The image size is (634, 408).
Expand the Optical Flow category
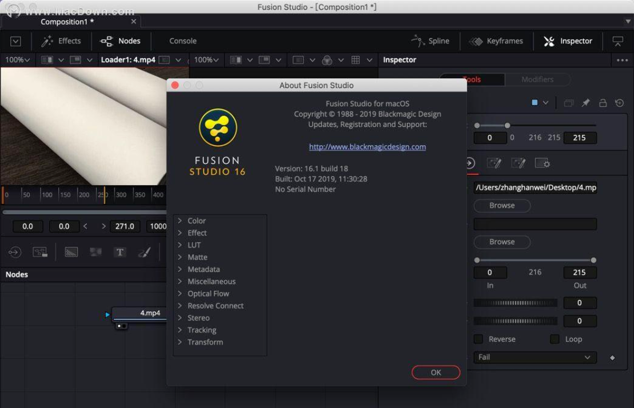coord(208,294)
